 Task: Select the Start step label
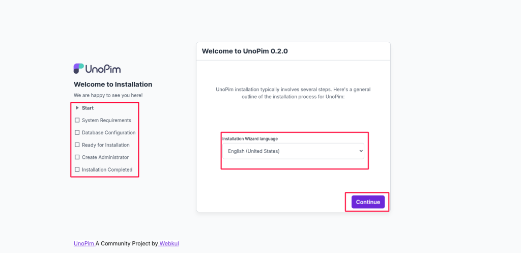pyautogui.click(x=88, y=108)
